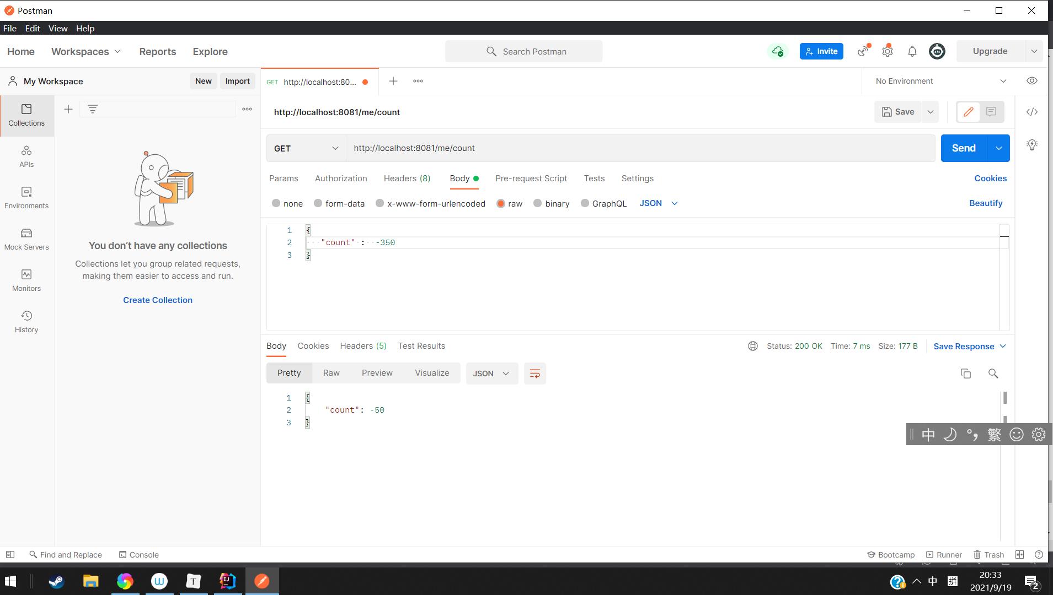
Task: Open the Environments sidebar section
Action: tap(26, 198)
